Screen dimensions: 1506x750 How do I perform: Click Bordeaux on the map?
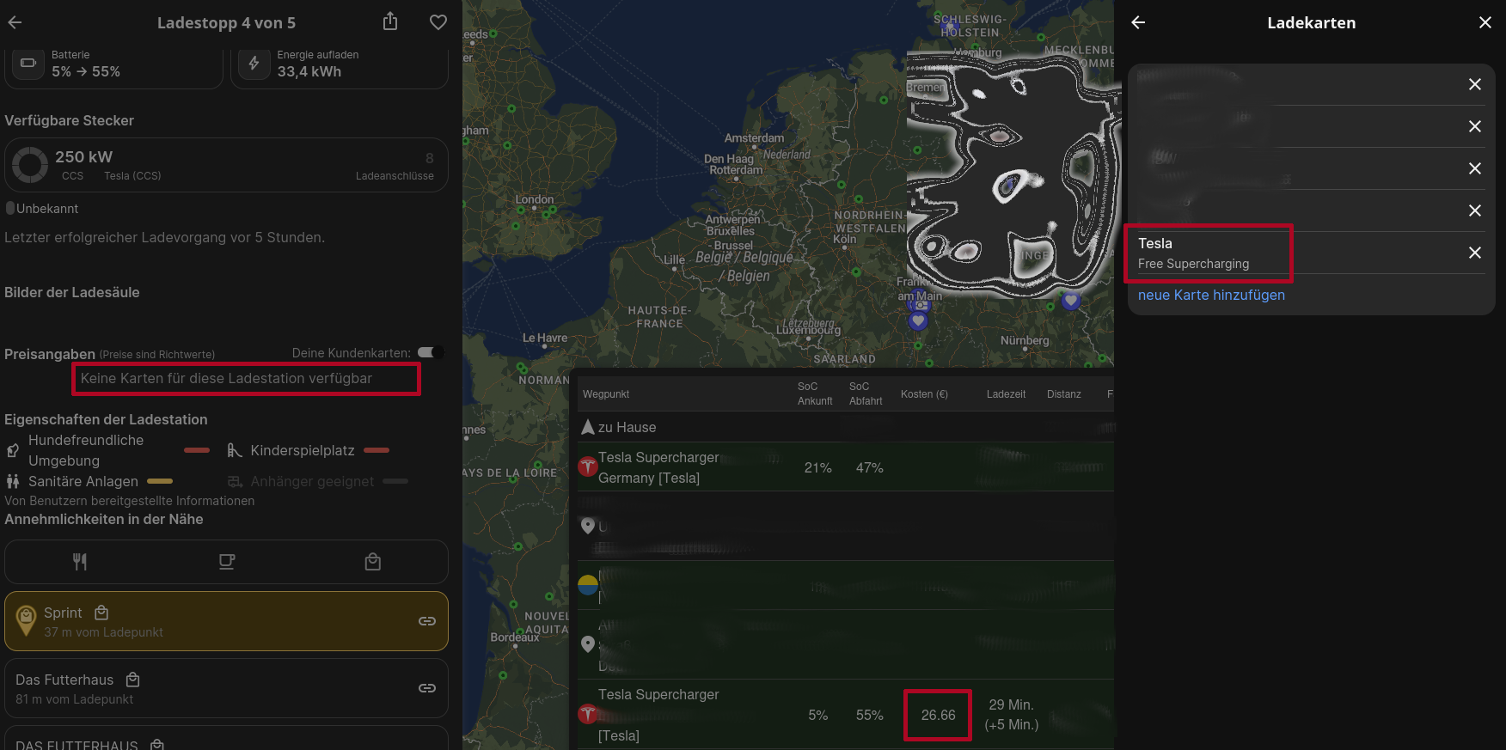tap(515, 637)
